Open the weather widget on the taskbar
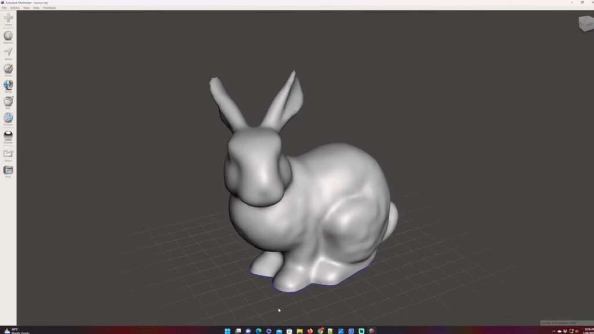 click(17, 331)
